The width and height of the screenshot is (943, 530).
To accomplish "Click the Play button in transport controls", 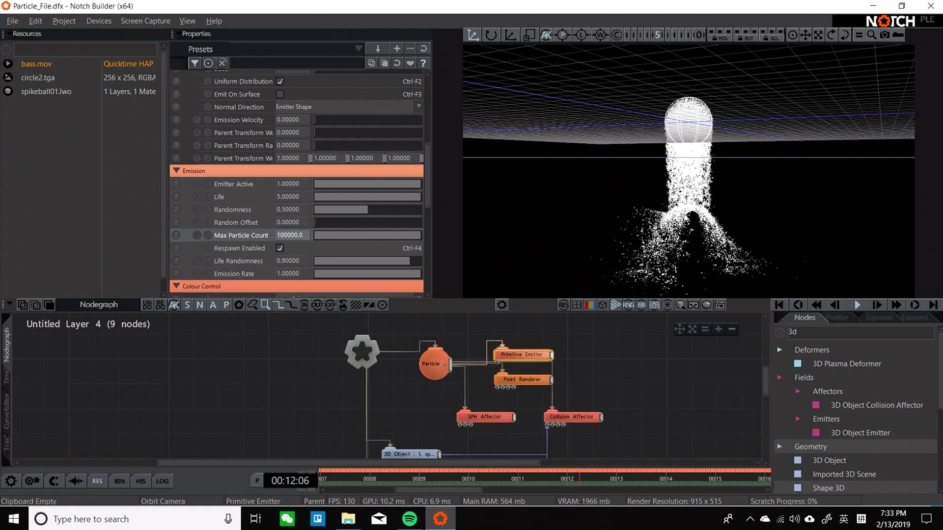I will tap(857, 305).
